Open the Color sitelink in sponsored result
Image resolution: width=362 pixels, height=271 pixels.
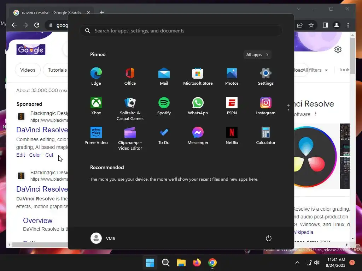point(35,155)
